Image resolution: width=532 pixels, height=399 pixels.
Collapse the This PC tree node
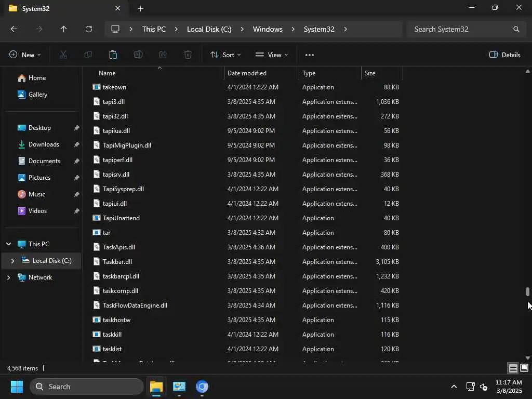tap(8, 244)
